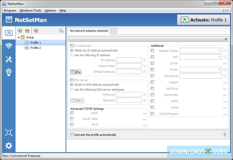Get current Alternate DNS value
Screen dimensions: 233x160
tap(144, 100)
